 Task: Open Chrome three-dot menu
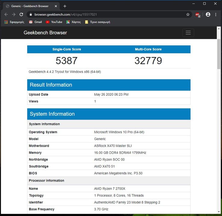pyautogui.click(x=216, y=14)
